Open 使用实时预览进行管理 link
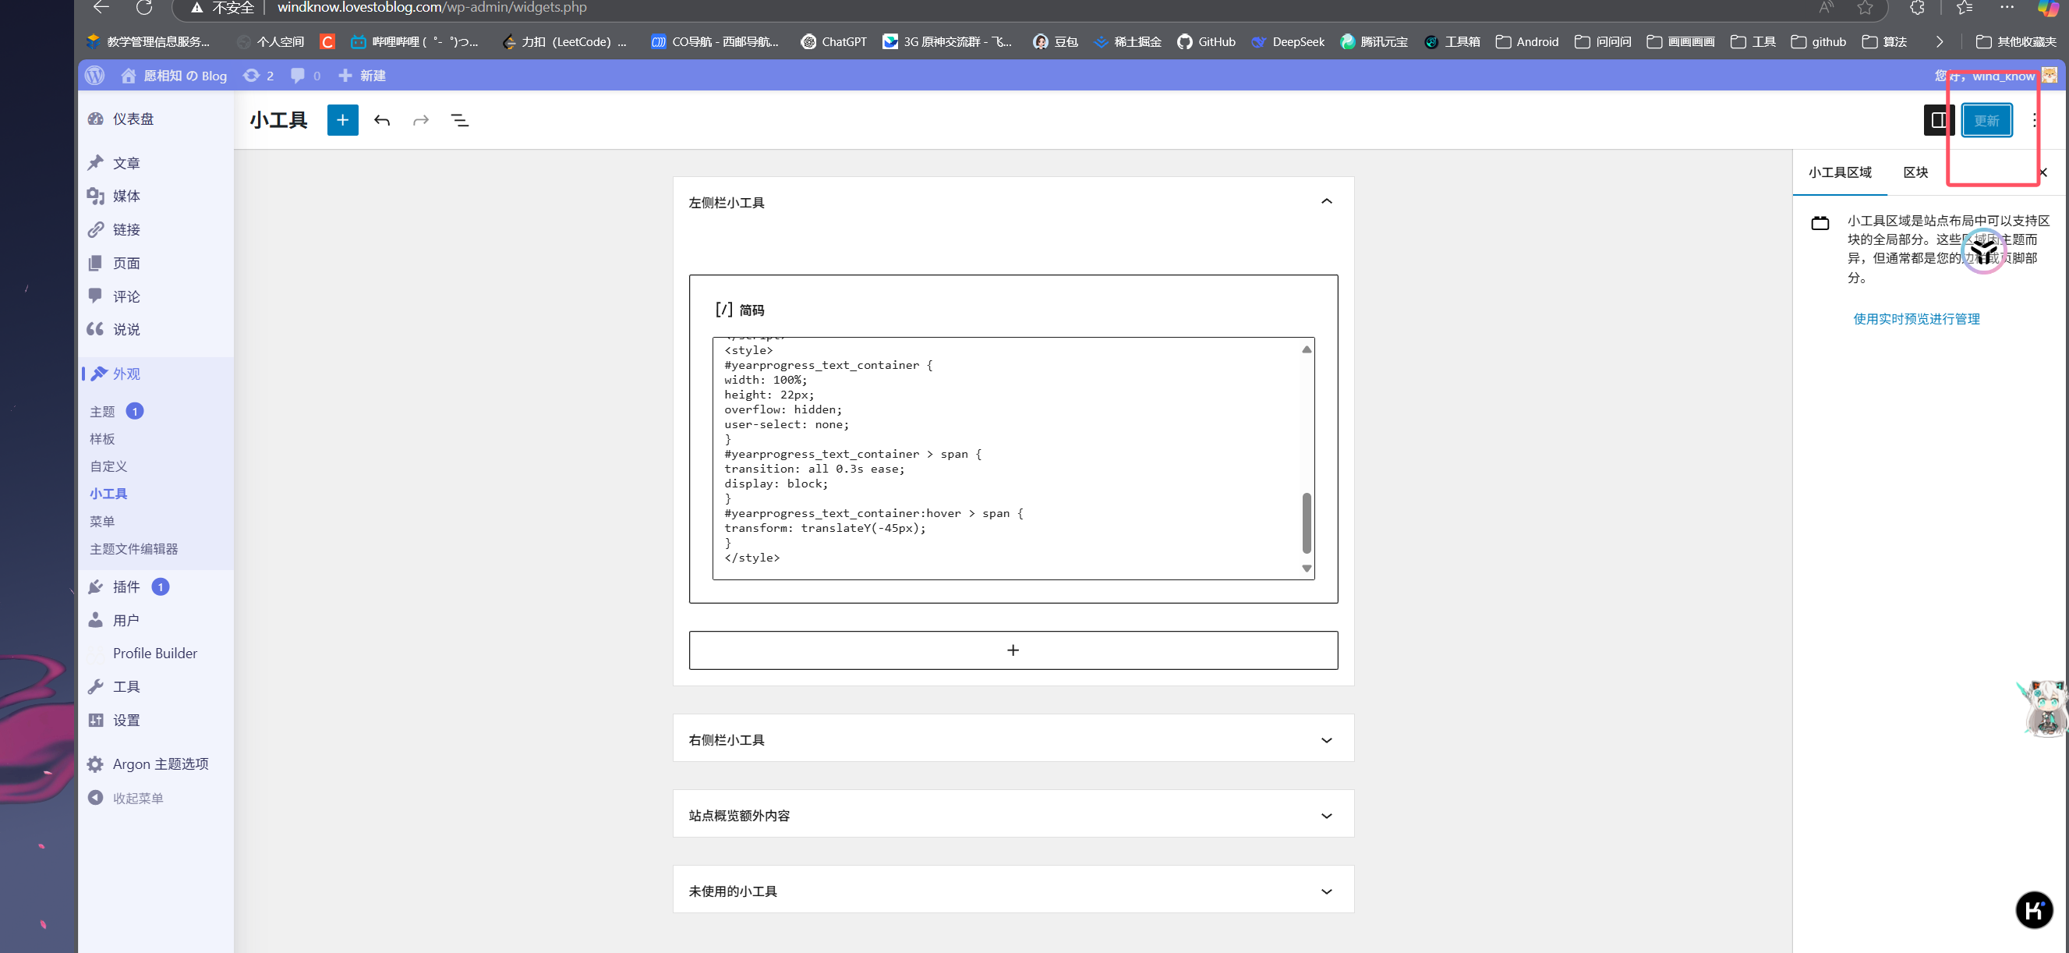The image size is (2069, 953). click(x=1915, y=319)
